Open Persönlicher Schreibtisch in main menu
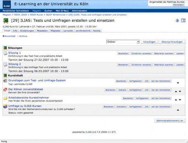 [x=16, y=11]
